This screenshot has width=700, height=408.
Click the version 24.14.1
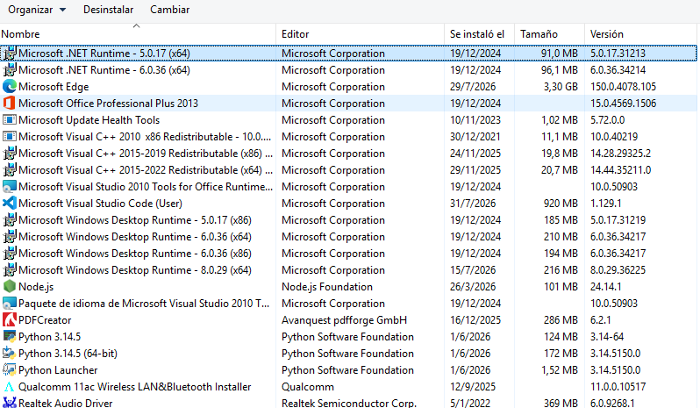(606, 287)
